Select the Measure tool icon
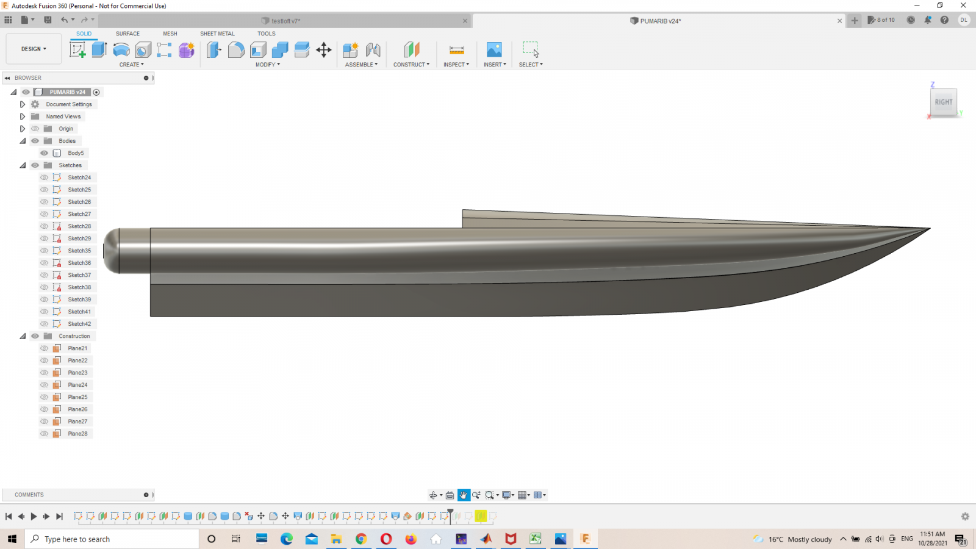The height and width of the screenshot is (549, 976). click(457, 50)
